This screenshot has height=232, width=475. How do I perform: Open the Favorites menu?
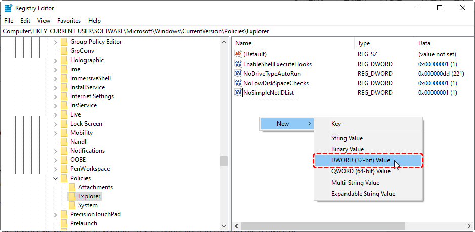tap(69, 21)
